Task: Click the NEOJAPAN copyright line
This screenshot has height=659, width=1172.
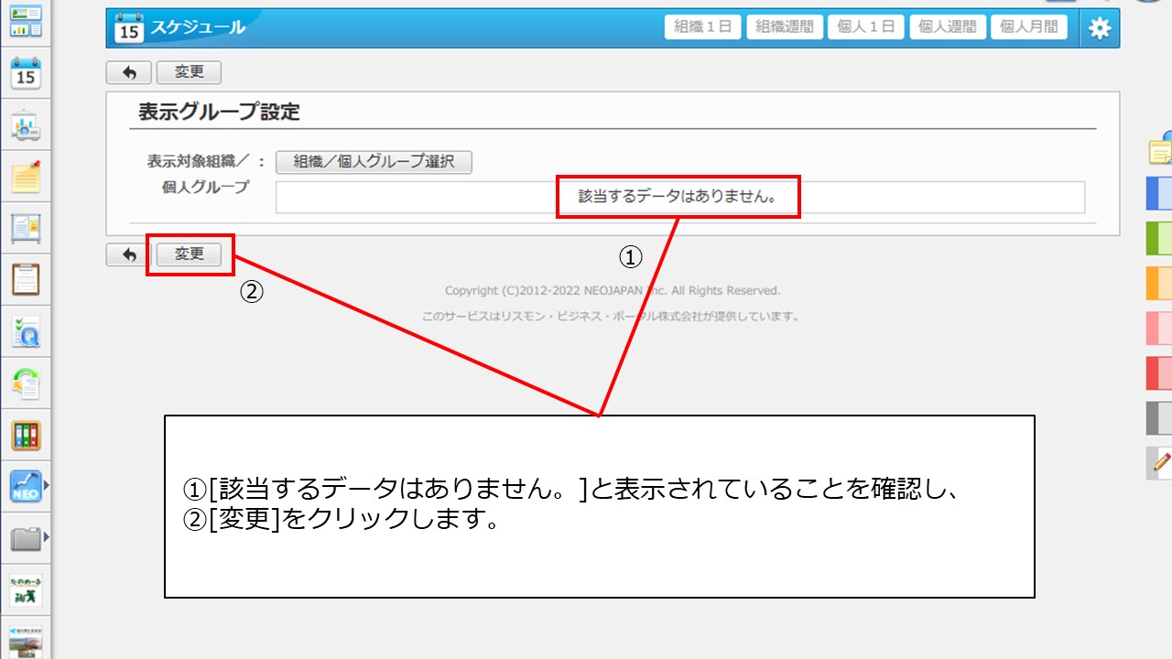Action: [x=613, y=291]
